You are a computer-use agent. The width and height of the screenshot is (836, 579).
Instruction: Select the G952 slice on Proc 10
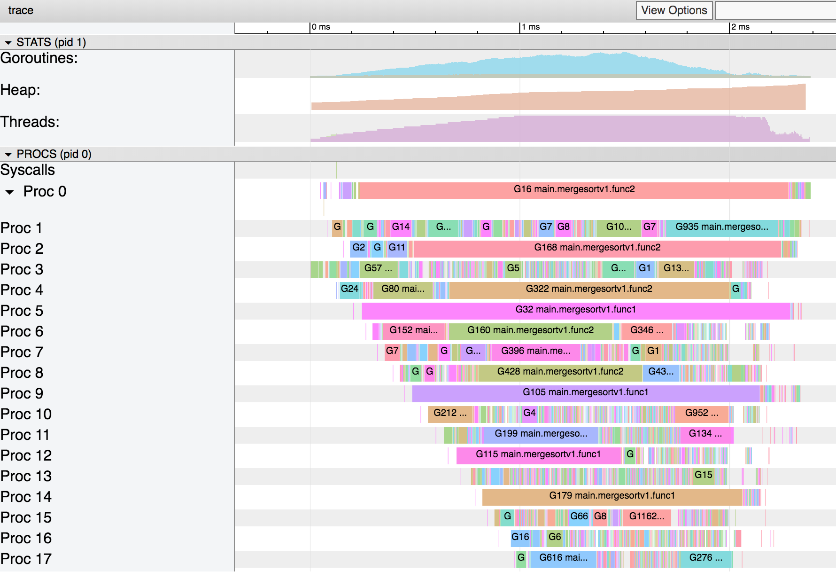pyautogui.click(x=701, y=414)
